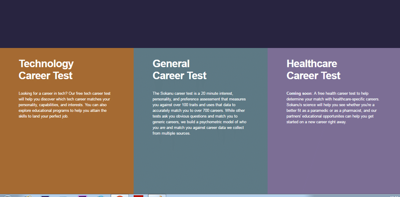Open the Windows Start menu
Screen dimensions: 400x197
click(7, 196)
